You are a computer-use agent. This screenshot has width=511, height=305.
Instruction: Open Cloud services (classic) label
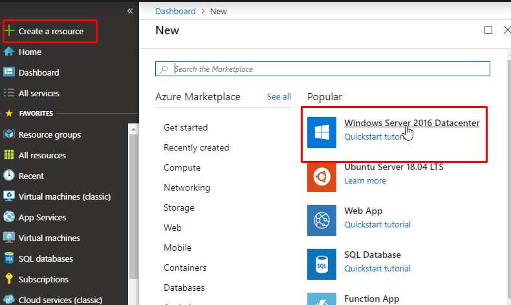tap(60, 300)
